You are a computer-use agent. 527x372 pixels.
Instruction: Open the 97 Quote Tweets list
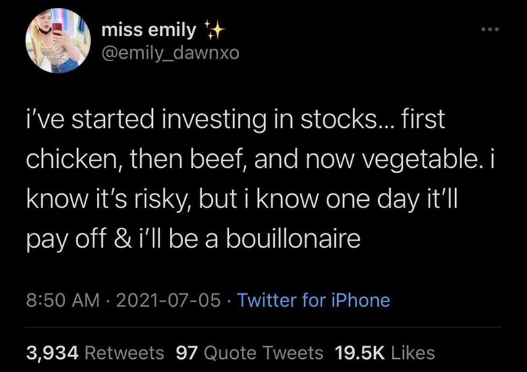[x=250, y=352]
